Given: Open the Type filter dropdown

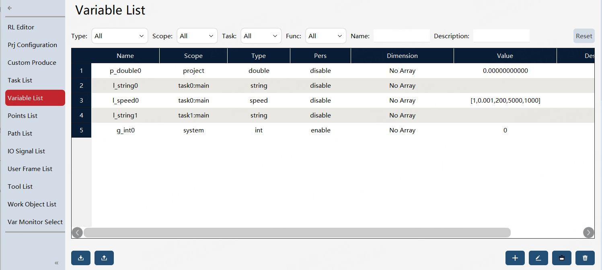Looking at the screenshot, I should coord(120,36).
